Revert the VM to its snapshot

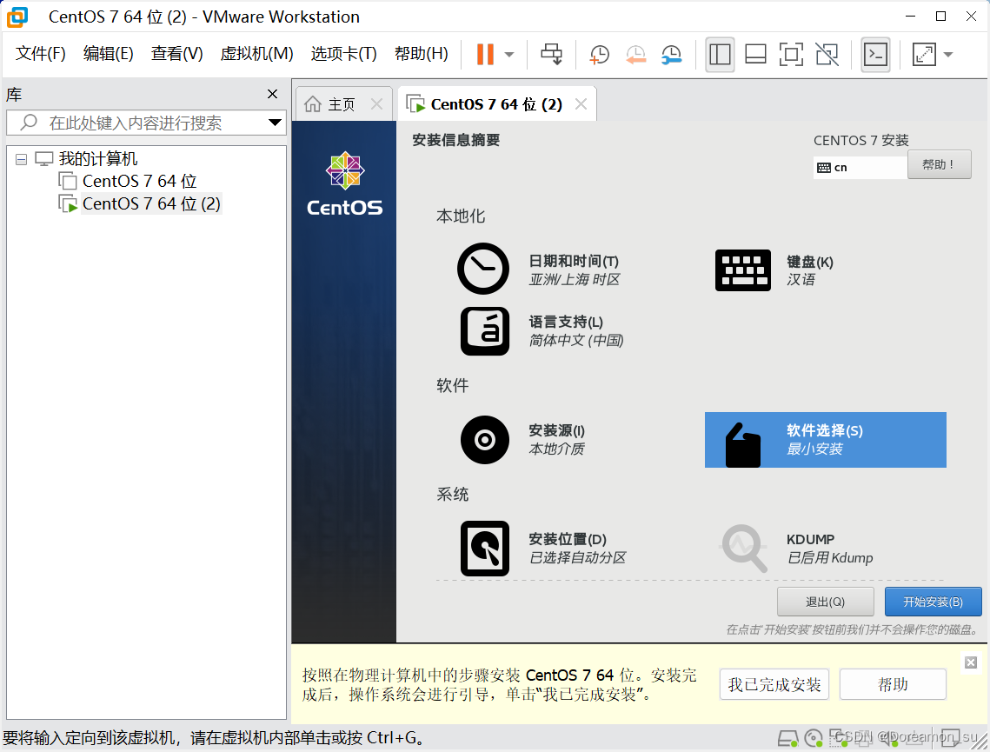(x=636, y=54)
